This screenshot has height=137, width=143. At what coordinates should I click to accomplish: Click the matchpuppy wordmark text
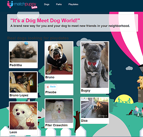pyautogui.click(x=25, y=4)
